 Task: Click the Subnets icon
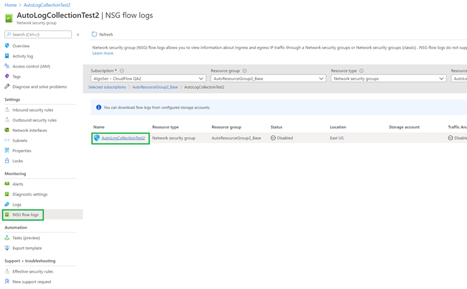7,140
